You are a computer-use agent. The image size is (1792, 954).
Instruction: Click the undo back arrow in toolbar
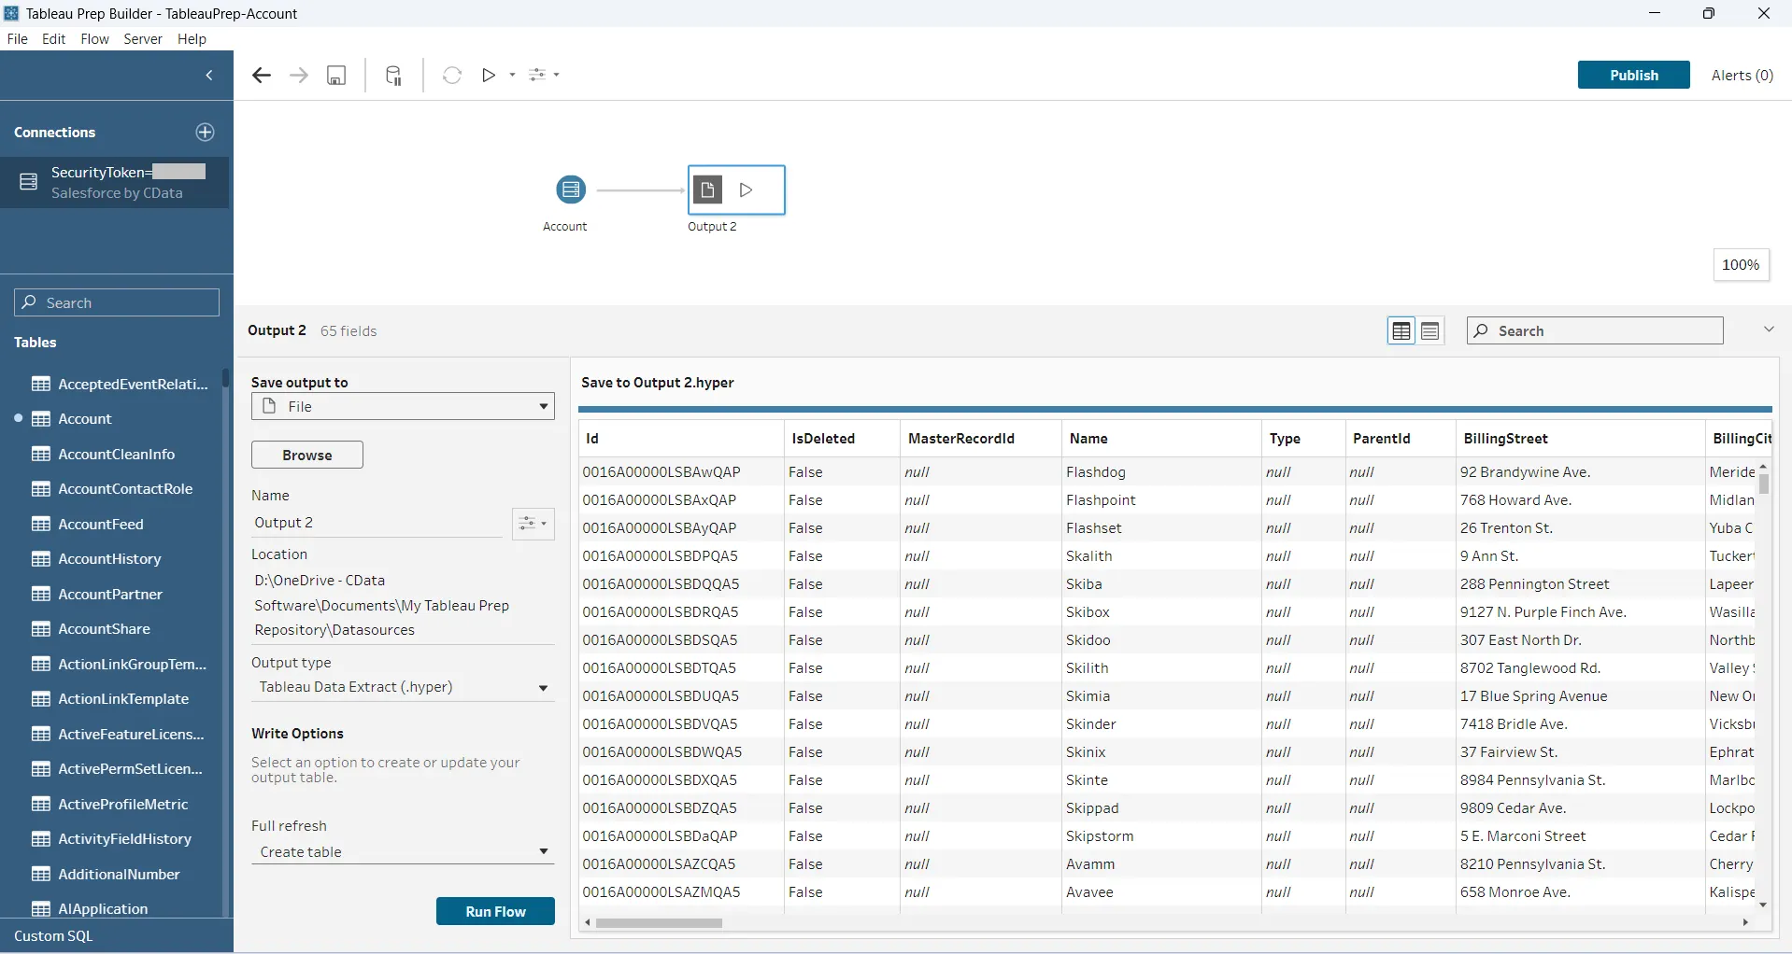coord(262,76)
